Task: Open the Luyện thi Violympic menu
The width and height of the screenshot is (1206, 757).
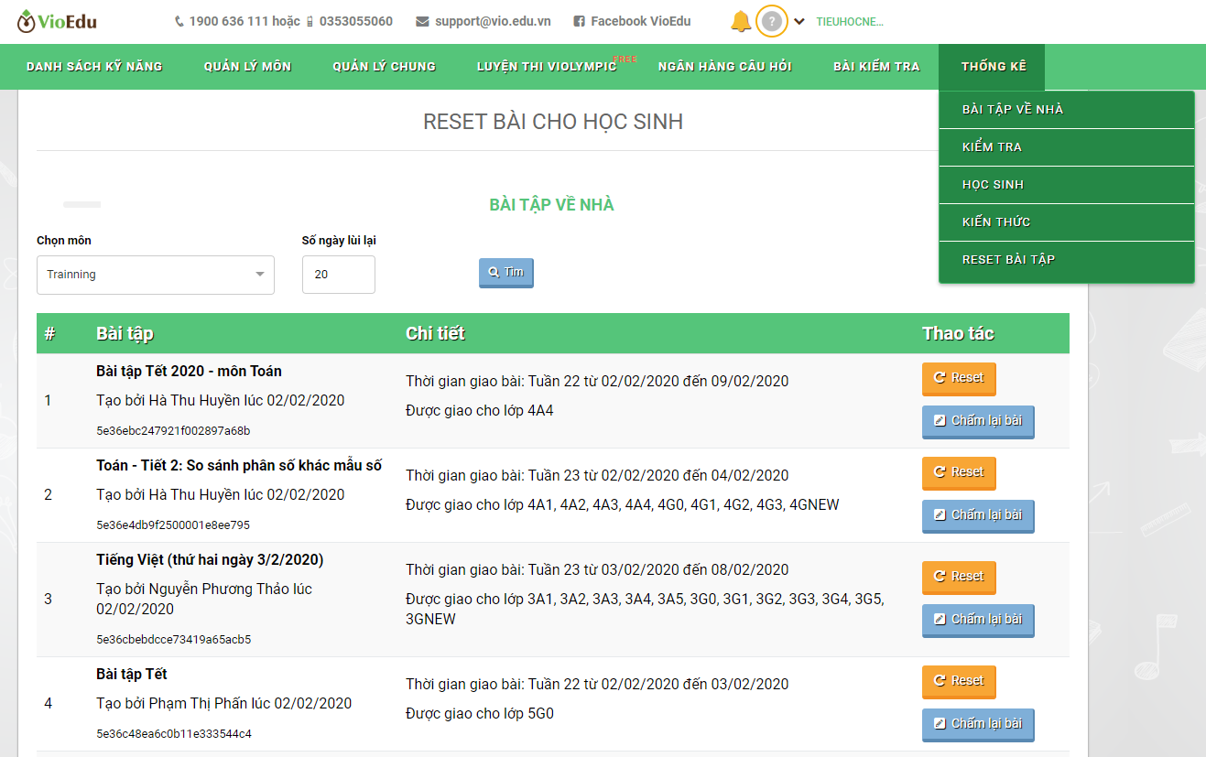Action: (547, 66)
